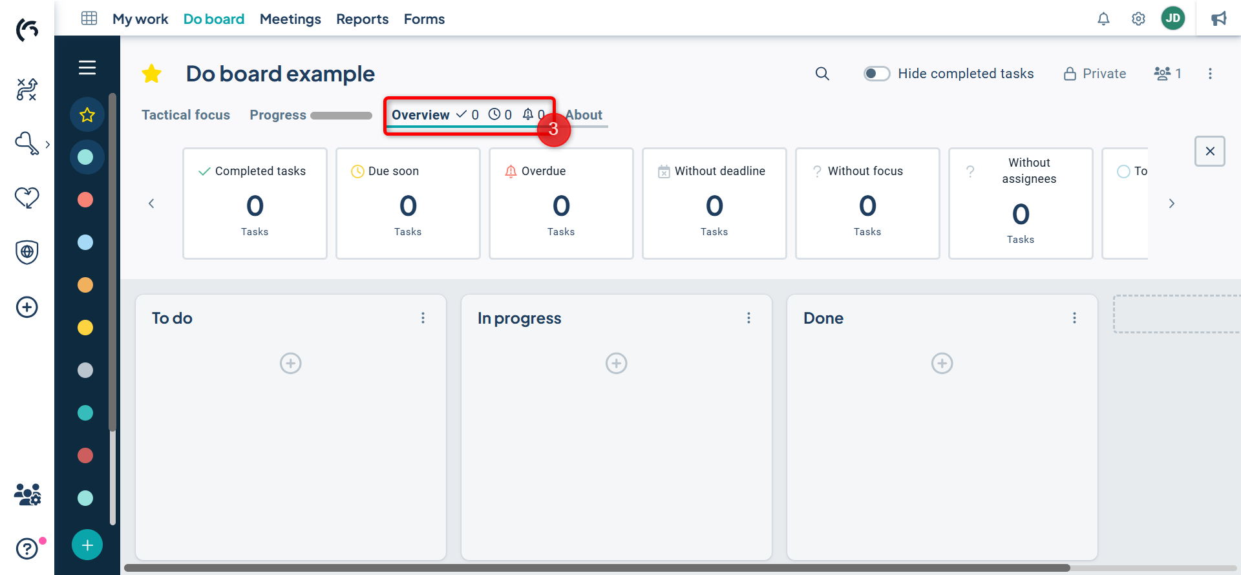This screenshot has width=1241, height=575.
Task: Click the Private lock setting
Action: click(1095, 74)
